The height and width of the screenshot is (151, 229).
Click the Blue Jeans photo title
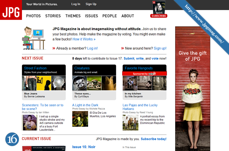pyautogui.click(x=31, y=94)
